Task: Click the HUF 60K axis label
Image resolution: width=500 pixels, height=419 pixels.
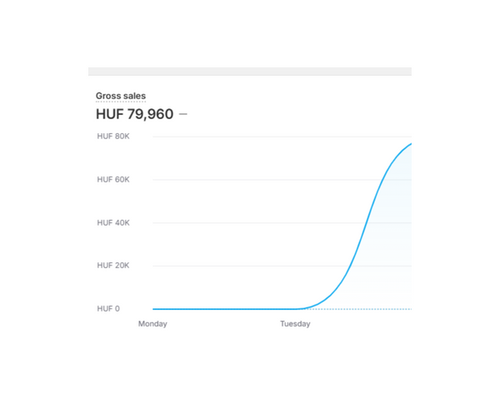Action: 113,180
